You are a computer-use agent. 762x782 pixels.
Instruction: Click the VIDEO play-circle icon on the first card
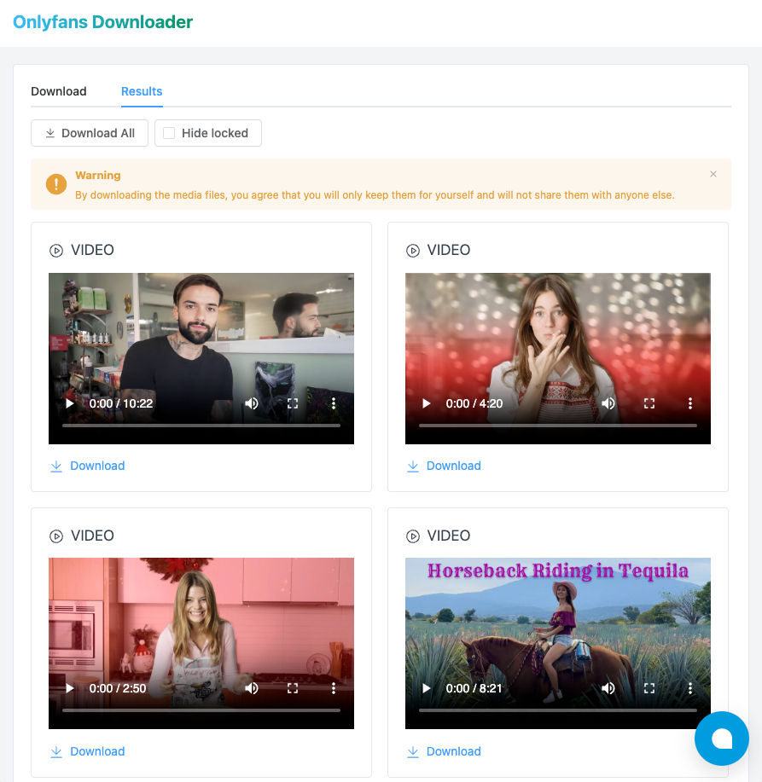(x=56, y=250)
